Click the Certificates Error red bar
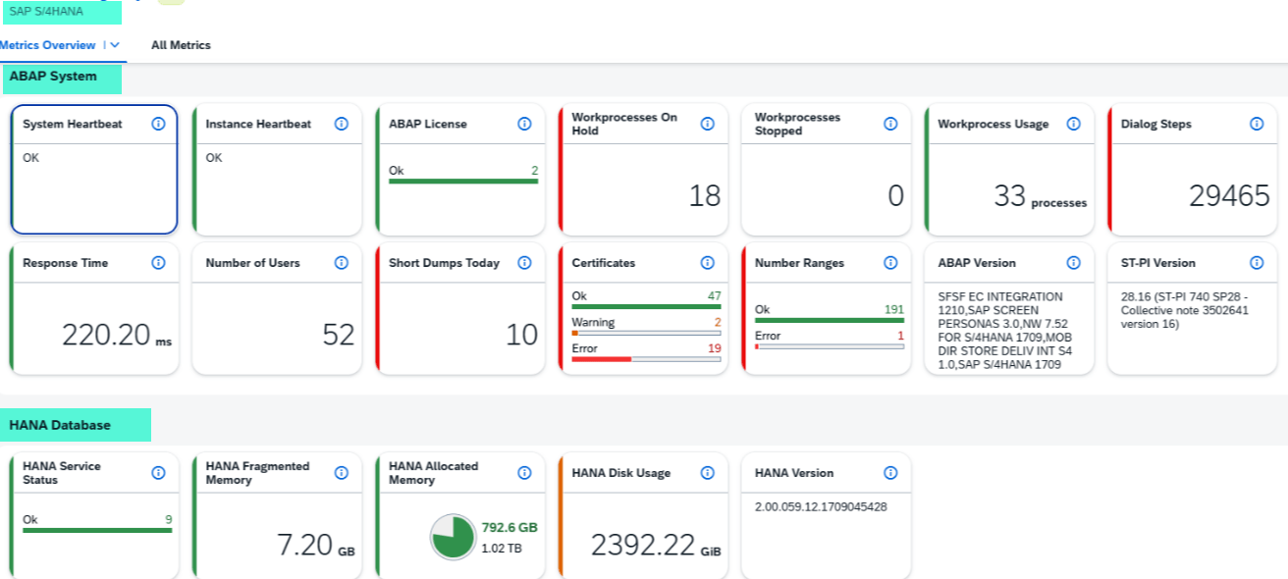This screenshot has width=1288, height=579. coord(601,359)
